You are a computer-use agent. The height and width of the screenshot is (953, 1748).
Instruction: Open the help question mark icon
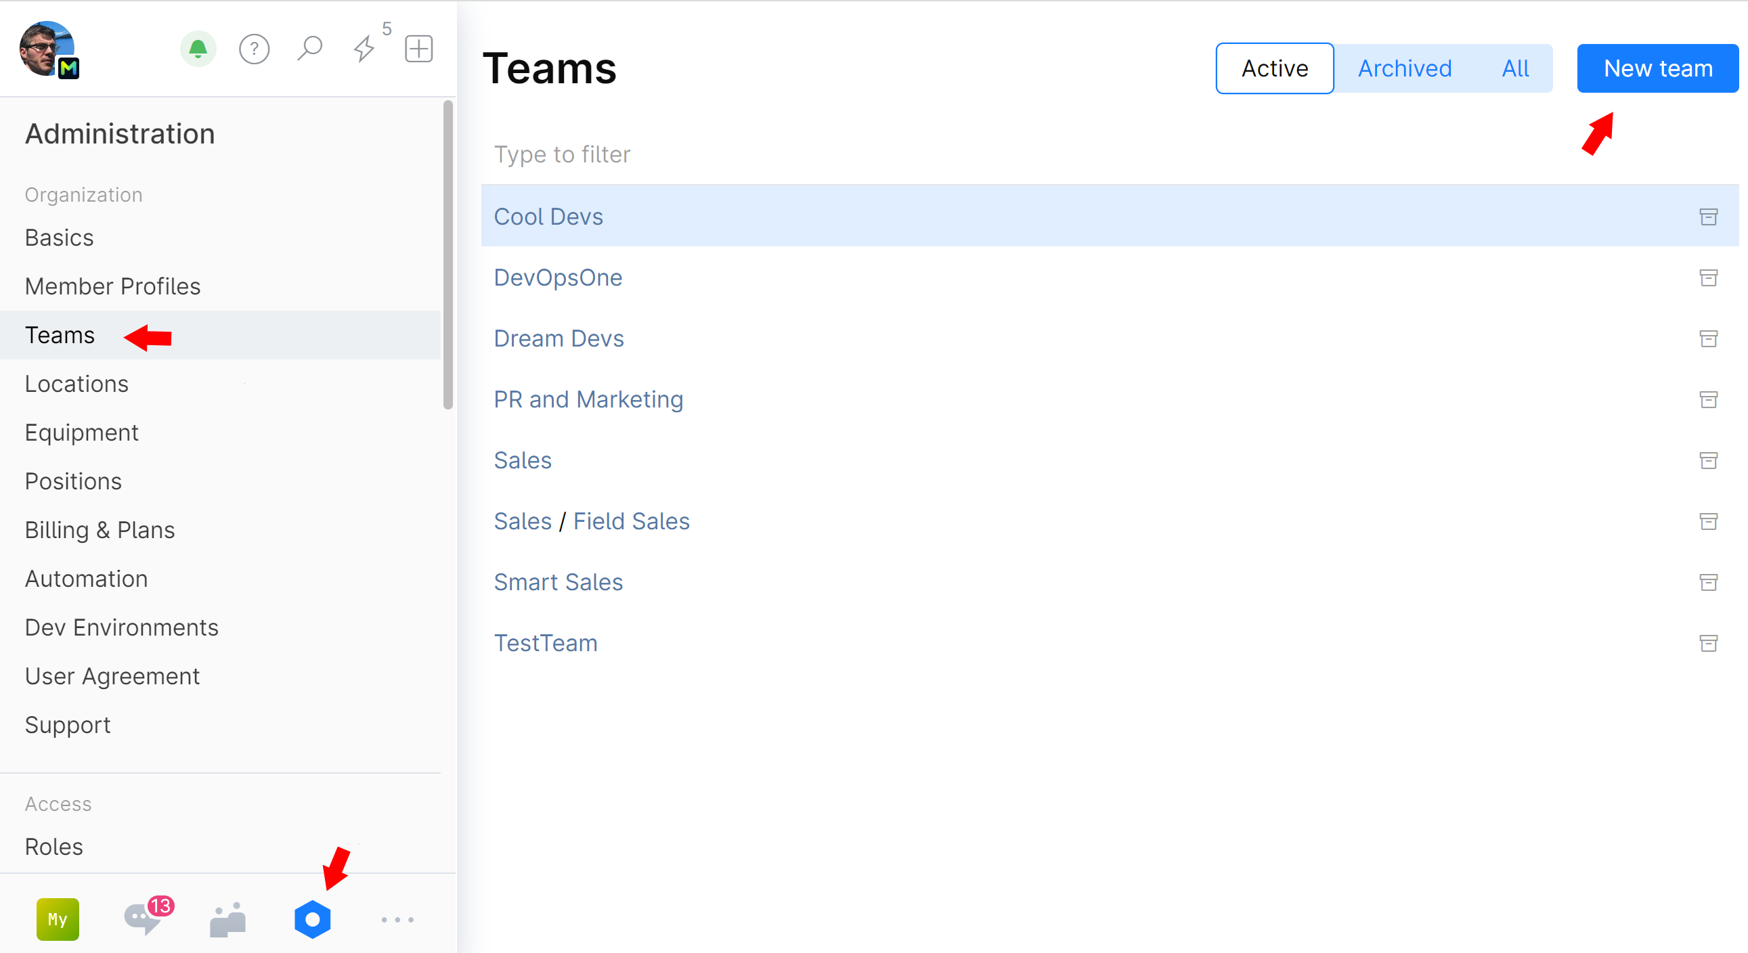click(254, 49)
